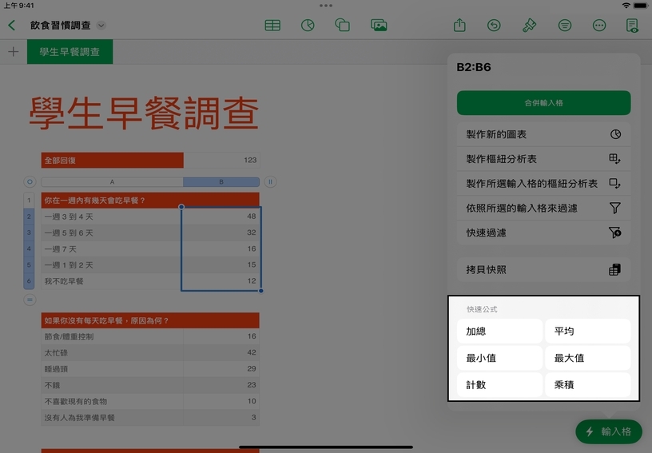Open the insert shape icon in toolbar

click(343, 26)
